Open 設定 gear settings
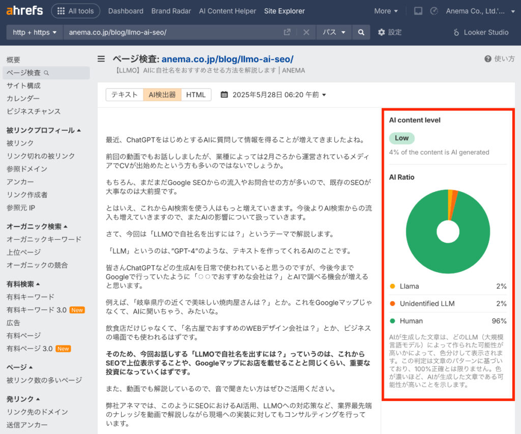Viewport: 521px width, 434px height. [390, 32]
